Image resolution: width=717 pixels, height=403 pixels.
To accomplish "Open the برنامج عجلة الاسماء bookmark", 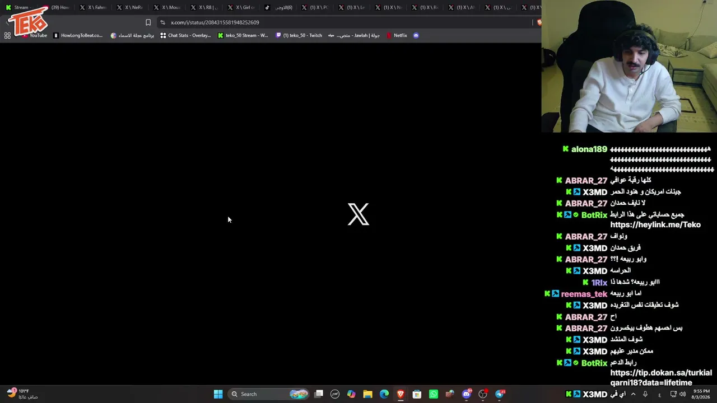I will [x=132, y=35].
